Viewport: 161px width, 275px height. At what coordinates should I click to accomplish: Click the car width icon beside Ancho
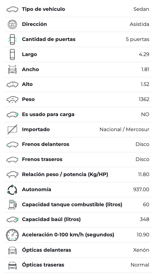12,70
